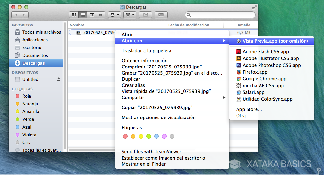Click the Share toolbar icon
This screenshot has height=175, width=324.
tap(145, 15)
